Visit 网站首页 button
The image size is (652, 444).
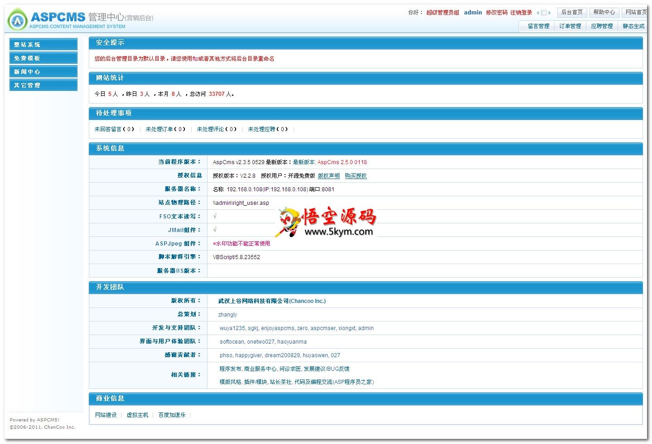pos(635,12)
